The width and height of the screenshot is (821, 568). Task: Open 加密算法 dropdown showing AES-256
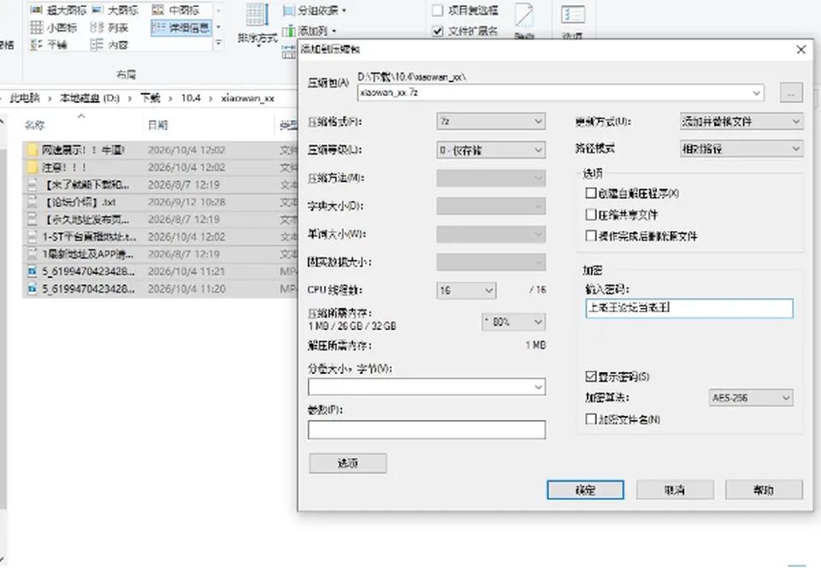[751, 398]
